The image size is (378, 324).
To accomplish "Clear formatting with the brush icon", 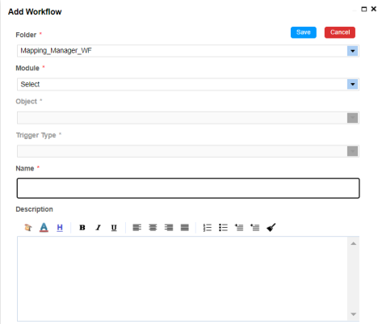I will click(271, 228).
